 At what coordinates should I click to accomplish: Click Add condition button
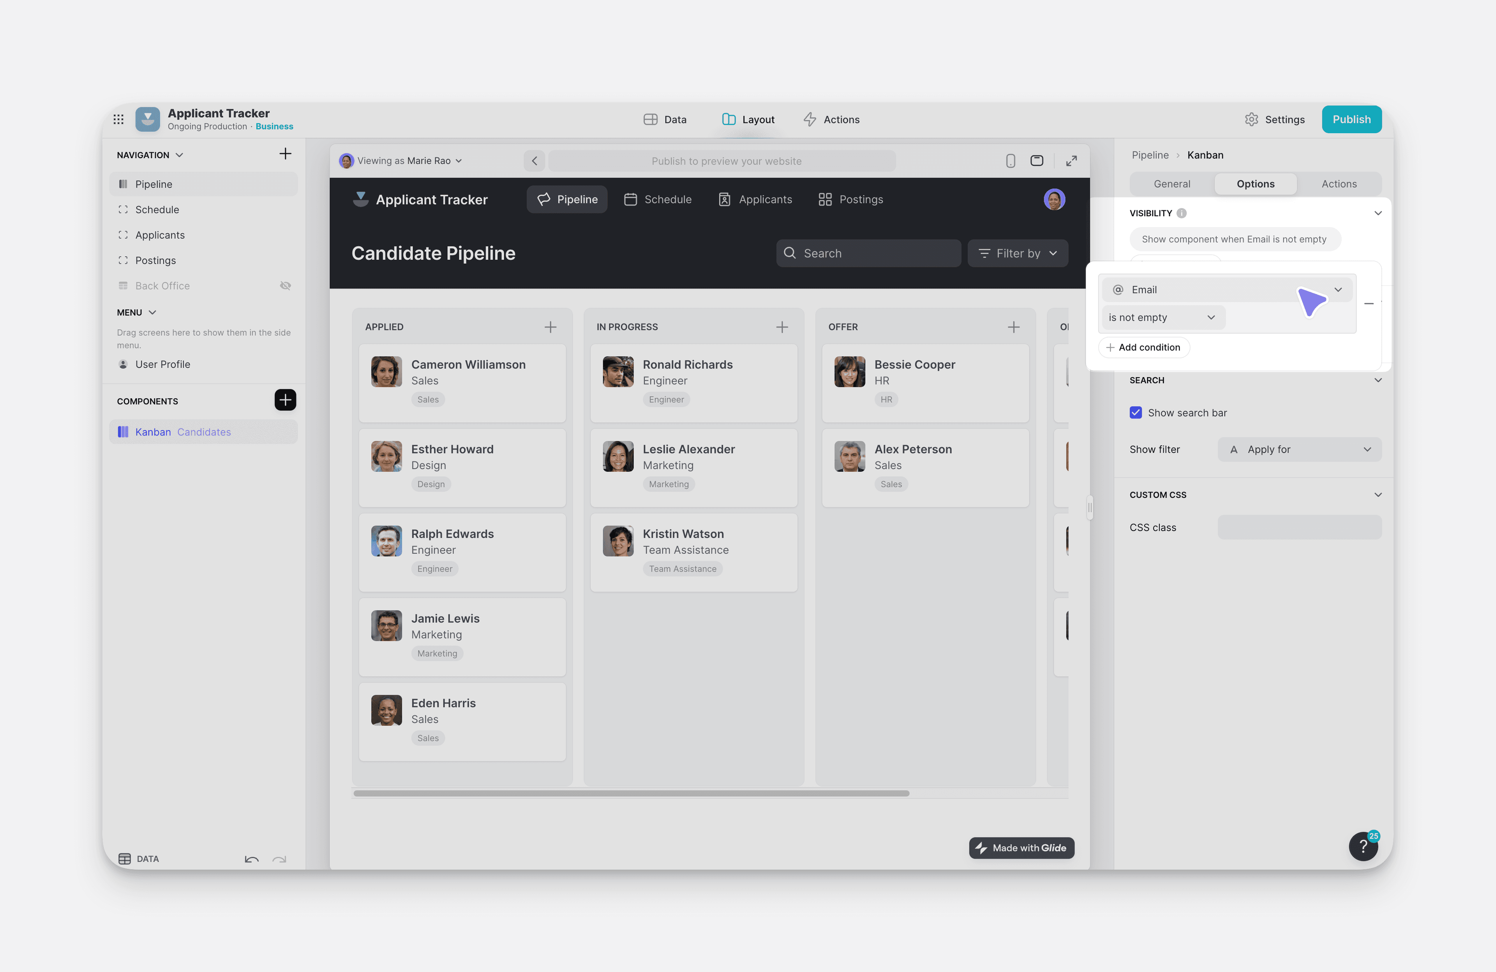point(1143,348)
